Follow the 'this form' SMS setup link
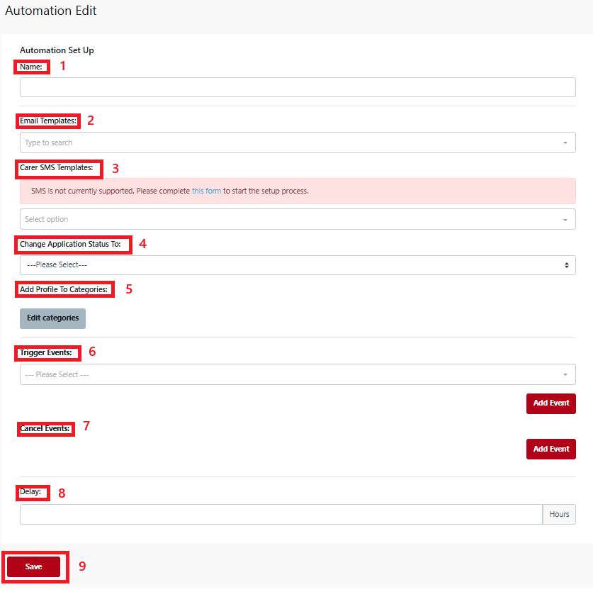The image size is (593, 592). pyautogui.click(x=206, y=191)
